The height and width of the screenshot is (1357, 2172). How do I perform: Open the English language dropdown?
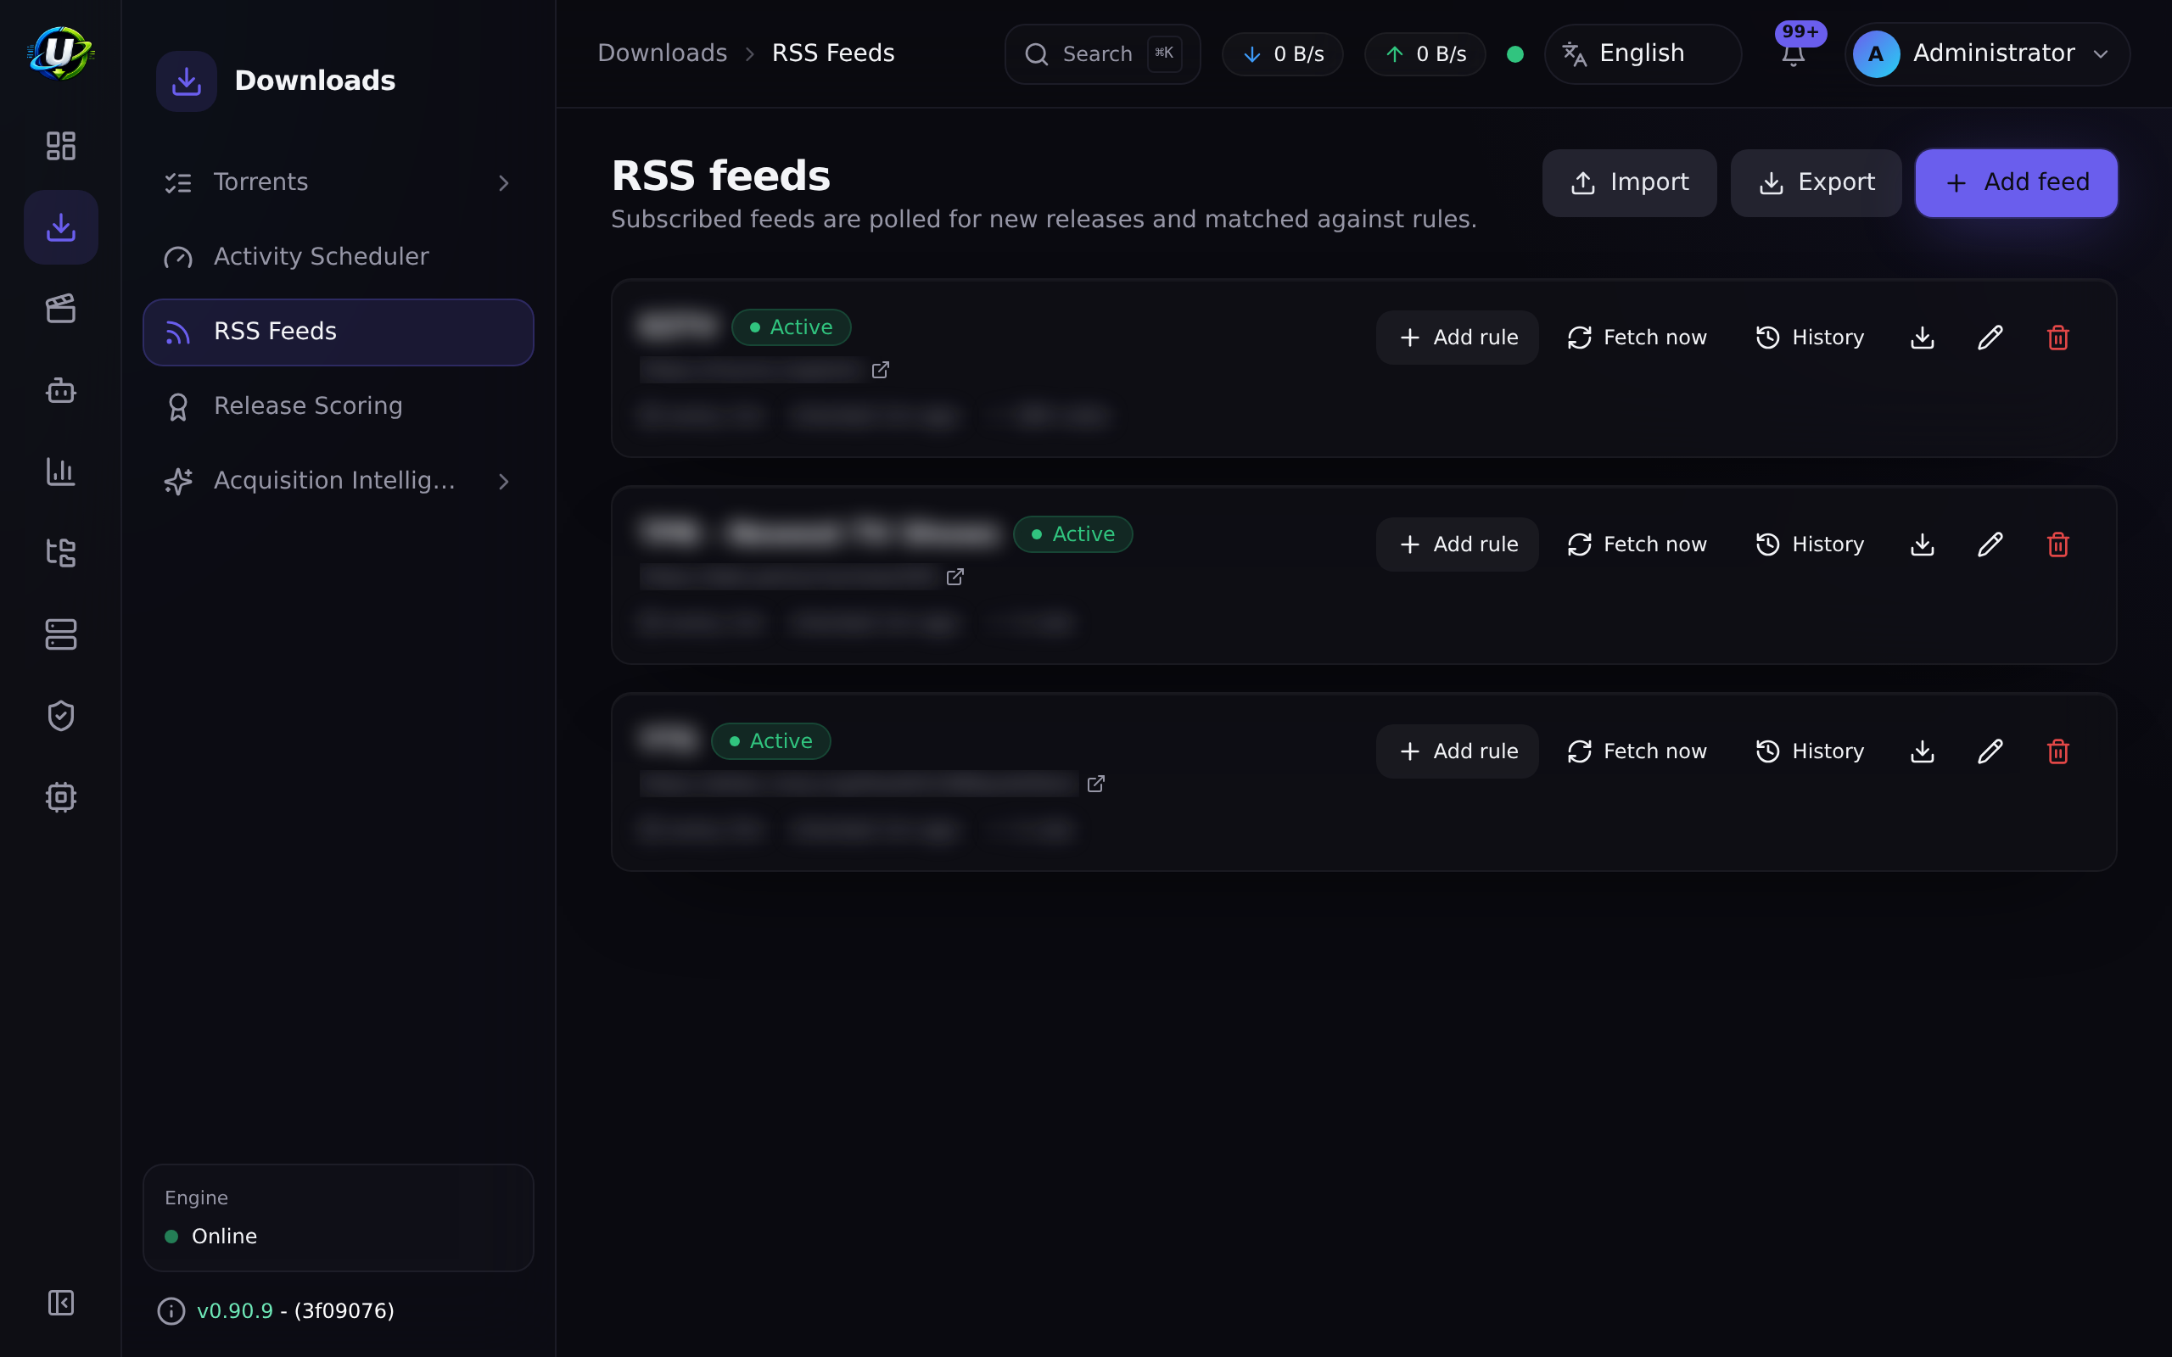tap(1643, 53)
